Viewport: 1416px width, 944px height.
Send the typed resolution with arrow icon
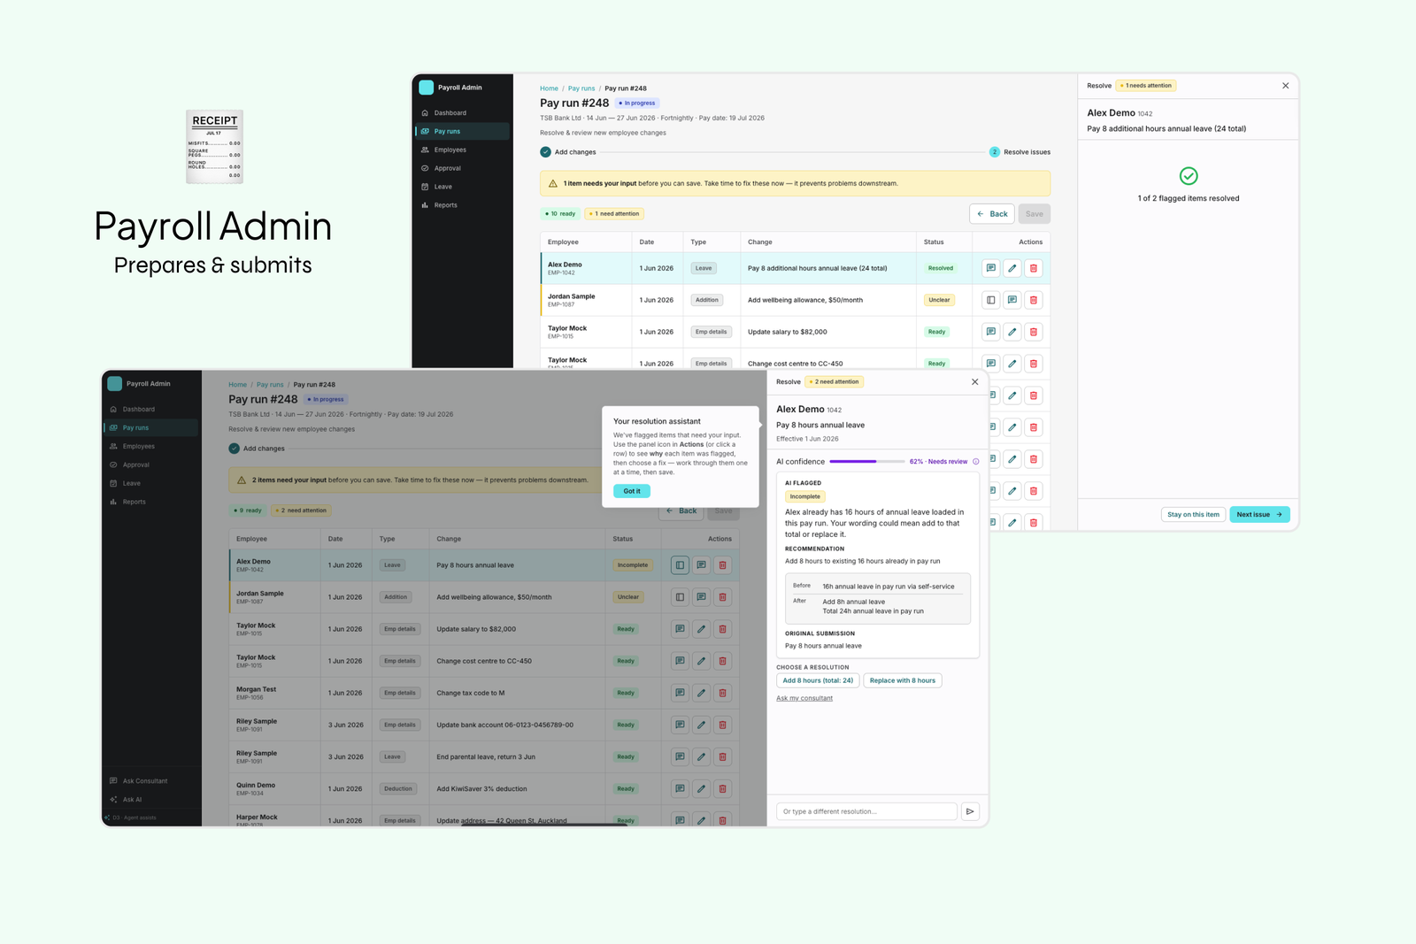[x=970, y=811]
